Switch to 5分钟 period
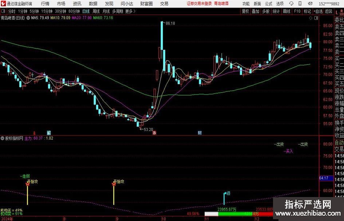 pos(34,11)
